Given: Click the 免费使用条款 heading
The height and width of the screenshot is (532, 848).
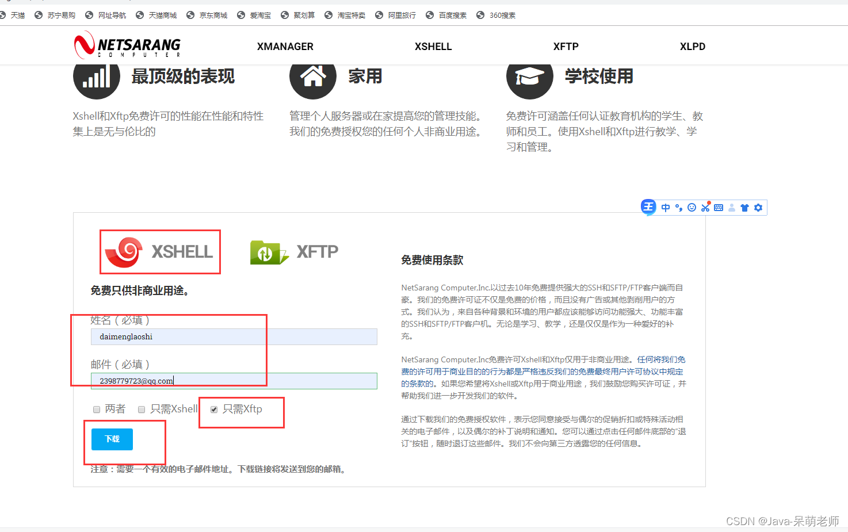Looking at the screenshot, I should pyautogui.click(x=432, y=260).
